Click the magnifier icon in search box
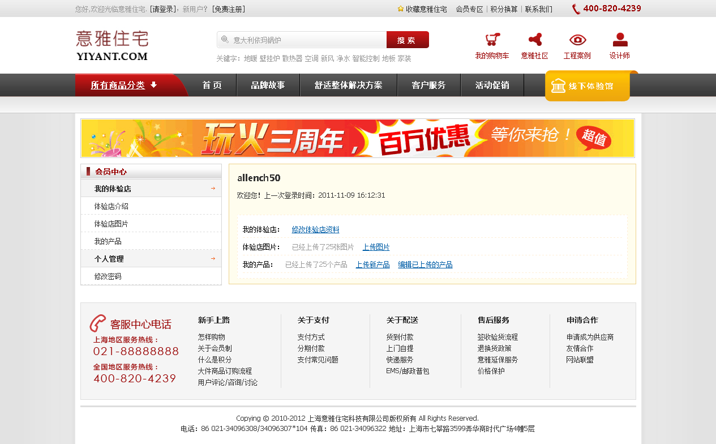The width and height of the screenshot is (716, 444). [x=225, y=40]
